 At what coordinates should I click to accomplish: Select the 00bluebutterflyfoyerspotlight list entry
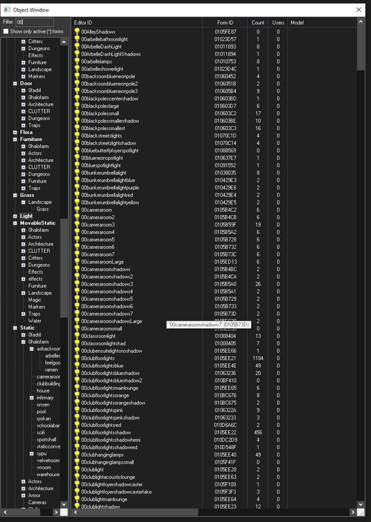pyautogui.click(x=110, y=150)
